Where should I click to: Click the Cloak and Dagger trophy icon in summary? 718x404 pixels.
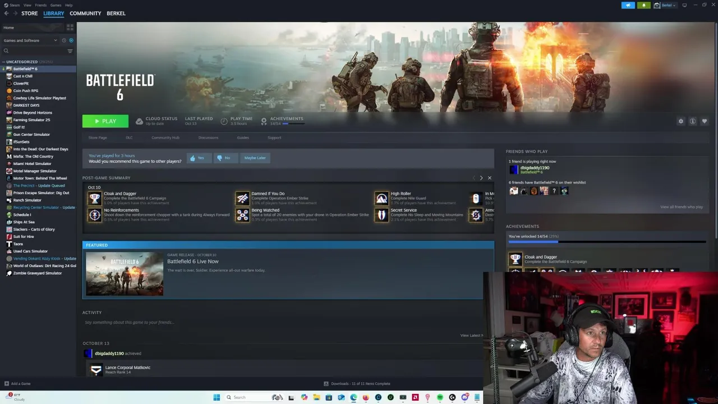pyautogui.click(x=94, y=198)
